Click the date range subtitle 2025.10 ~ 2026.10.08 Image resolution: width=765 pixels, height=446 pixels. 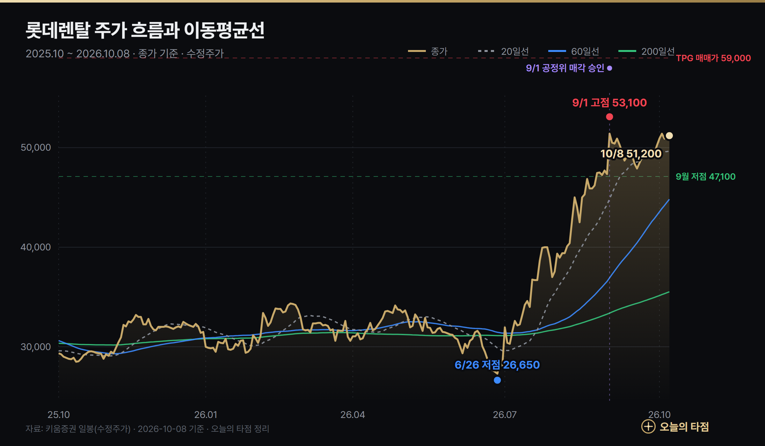tap(78, 54)
